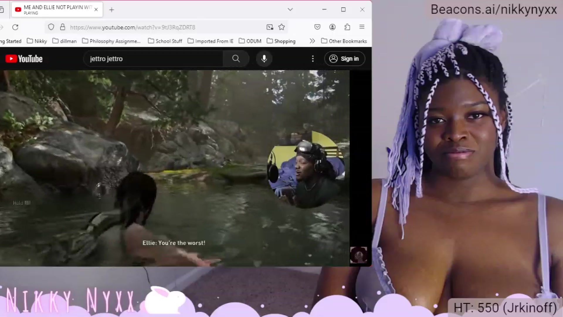Open the School Stuff bookmark folder
The height and width of the screenshot is (317, 563).
pyautogui.click(x=165, y=41)
